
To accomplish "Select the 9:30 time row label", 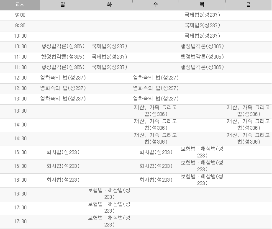I will tap(20, 26).
